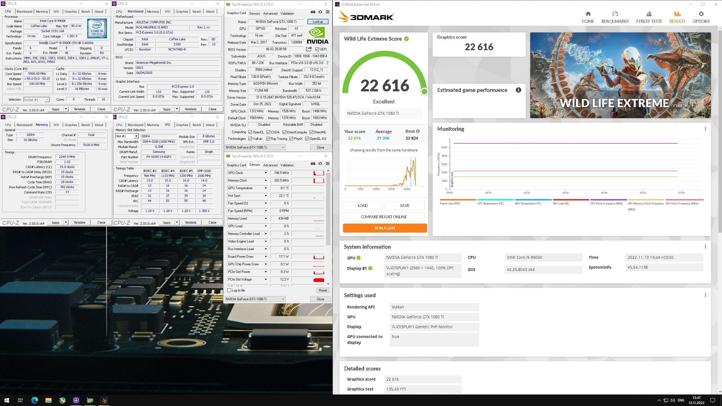Click Validate in the CPU-Z Memory window
Viewport: 722px width, 406px height.
point(80,222)
